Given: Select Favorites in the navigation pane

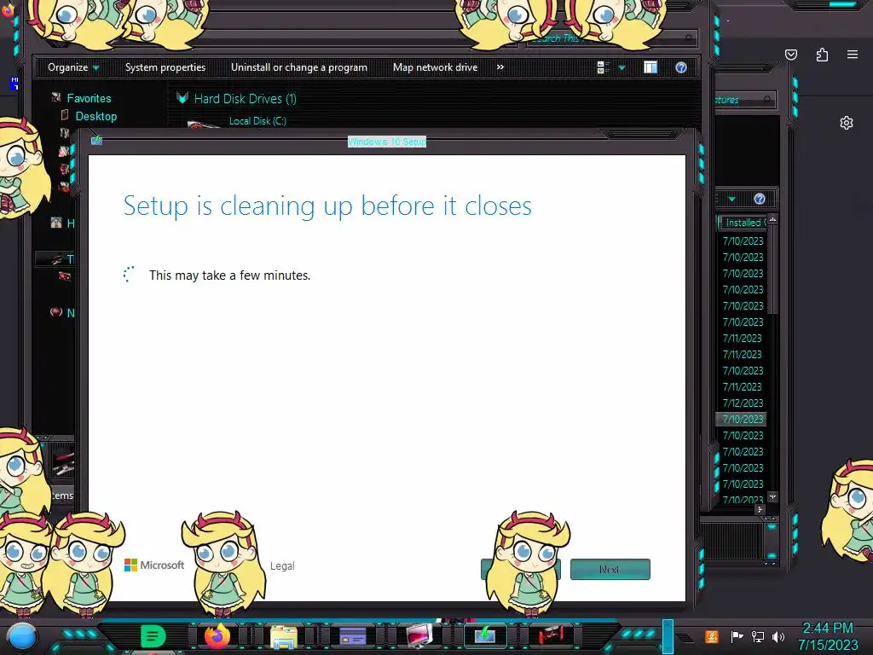Looking at the screenshot, I should (x=89, y=98).
